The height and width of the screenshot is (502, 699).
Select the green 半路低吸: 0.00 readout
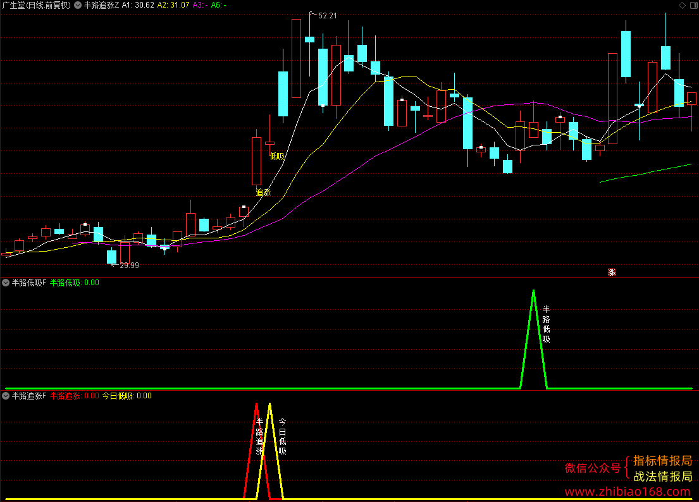(x=75, y=283)
